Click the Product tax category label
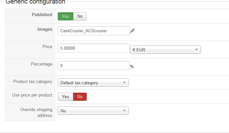Image resolution: width=229 pixels, height=133 pixels. tap(33, 82)
